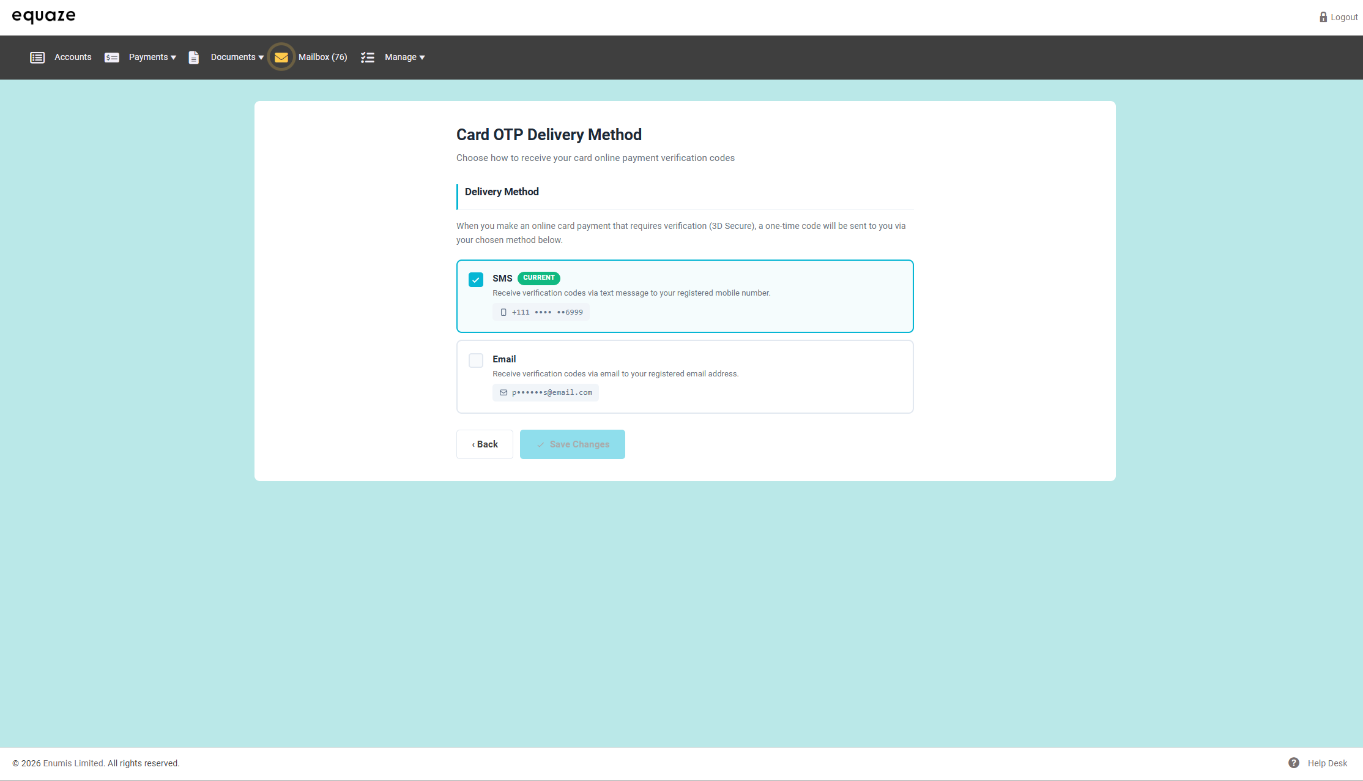The height and width of the screenshot is (781, 1363).
Task: Open the Mailbox envelope icon
Action: point(281,58)
